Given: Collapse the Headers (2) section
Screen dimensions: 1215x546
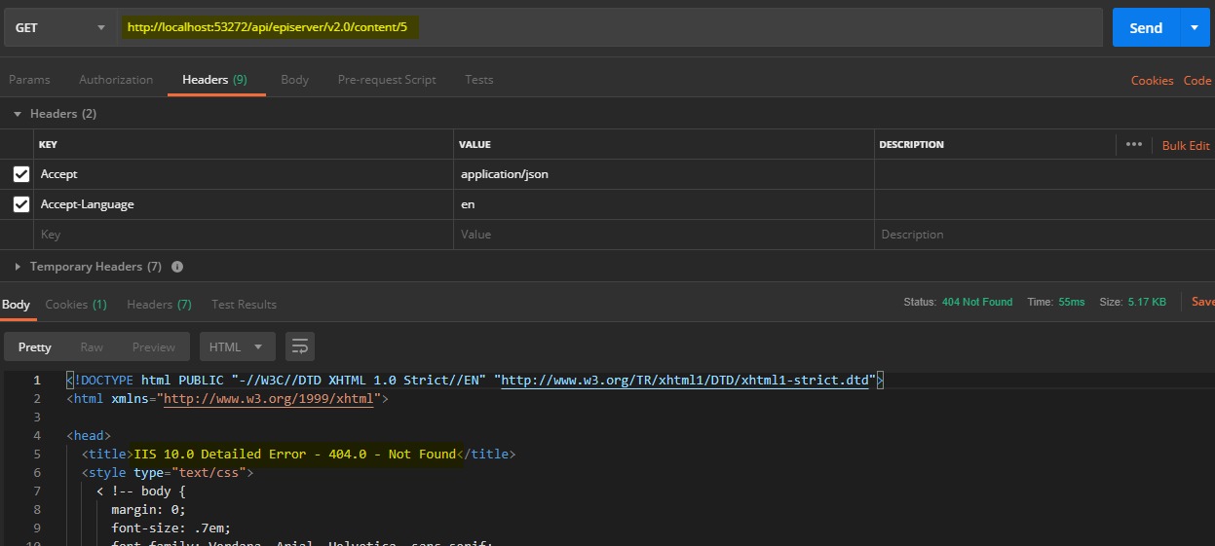Looking at the screenshot, I should tap(18, 114).
